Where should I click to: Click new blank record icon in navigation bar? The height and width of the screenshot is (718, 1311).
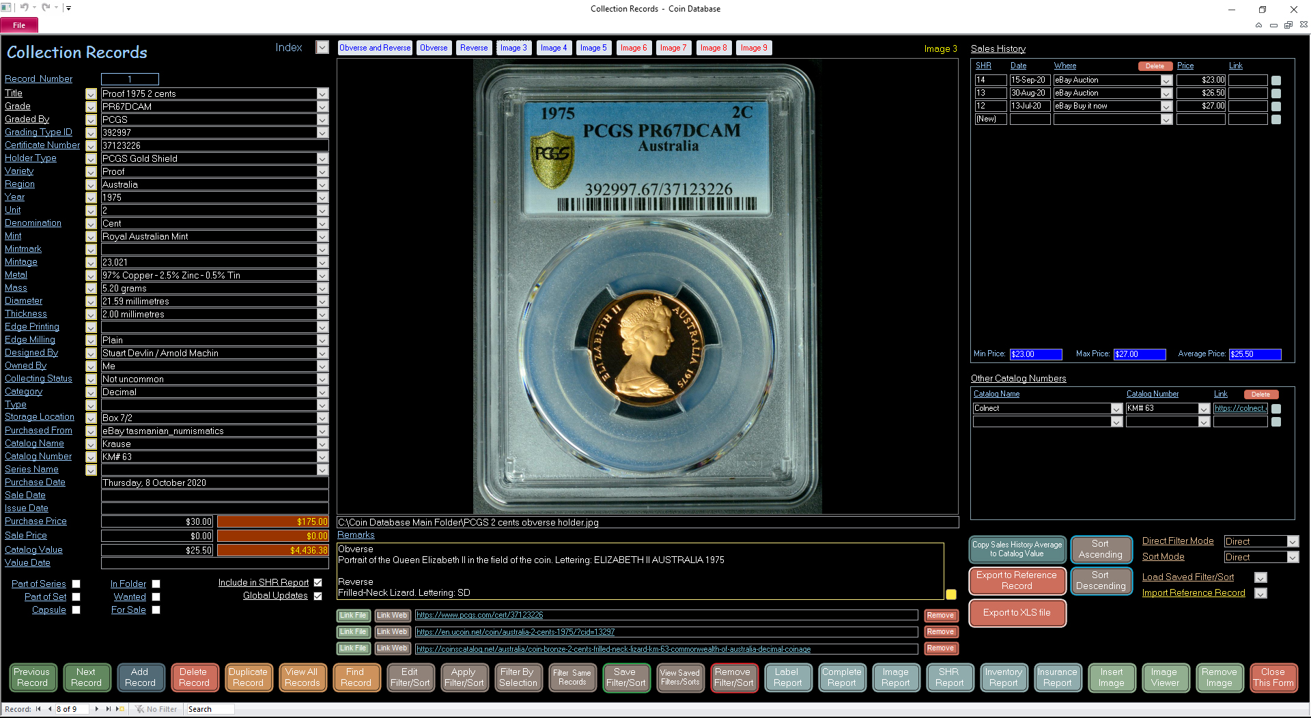coord(121,709)
